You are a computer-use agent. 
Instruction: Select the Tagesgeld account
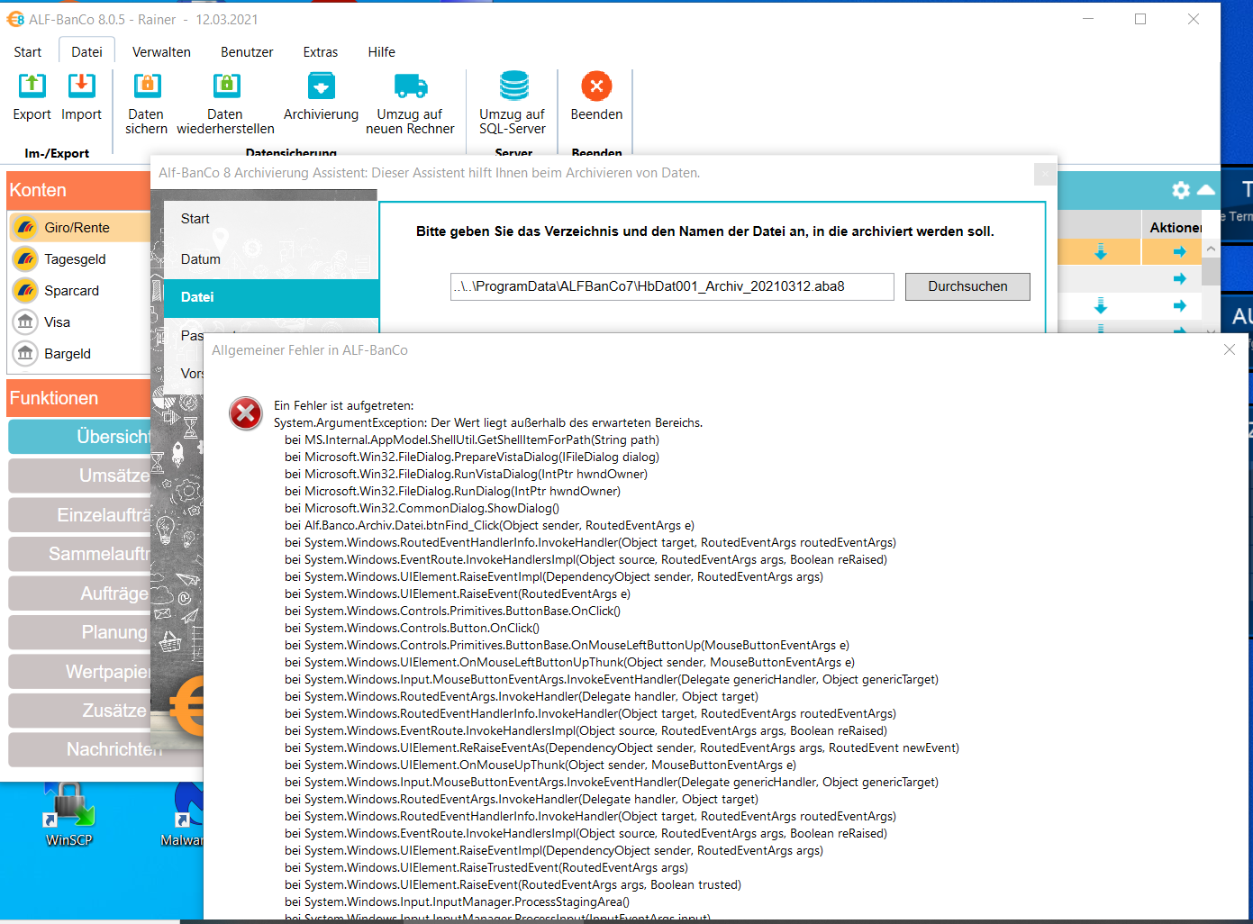(x=80, y=259)
